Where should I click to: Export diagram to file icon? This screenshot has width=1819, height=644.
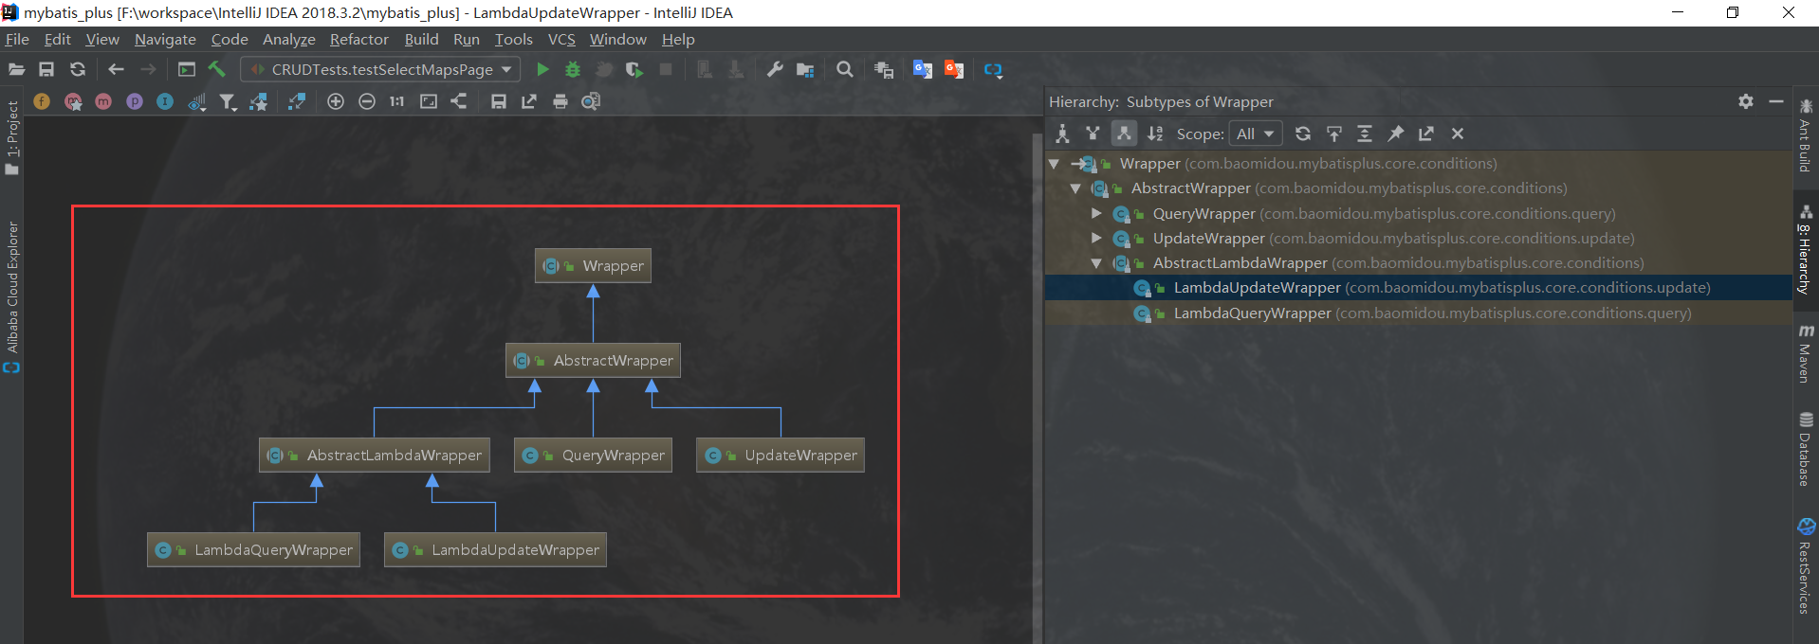pos(529,101)
